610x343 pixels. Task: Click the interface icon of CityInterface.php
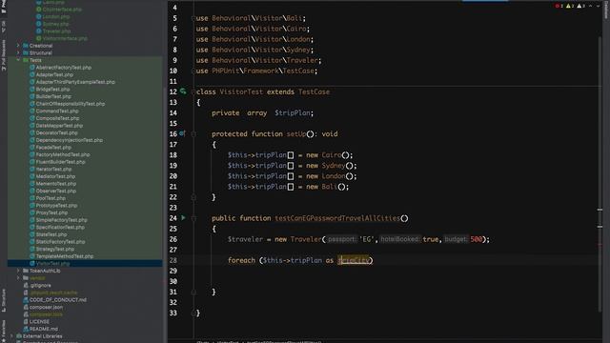39,10
